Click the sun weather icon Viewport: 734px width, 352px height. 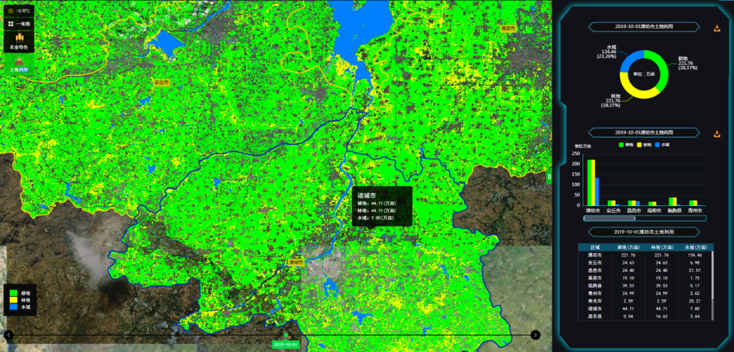click(10, 11)
